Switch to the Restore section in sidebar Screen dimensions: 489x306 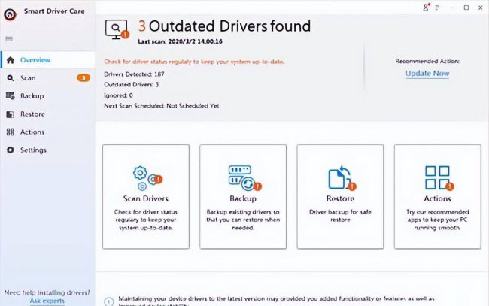pyautogui.click(x=47, y=114)
